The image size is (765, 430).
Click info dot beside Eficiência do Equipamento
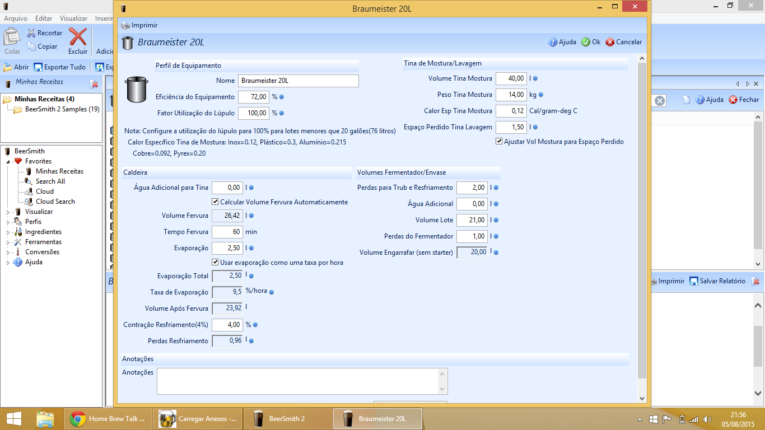tap(282, 97)
